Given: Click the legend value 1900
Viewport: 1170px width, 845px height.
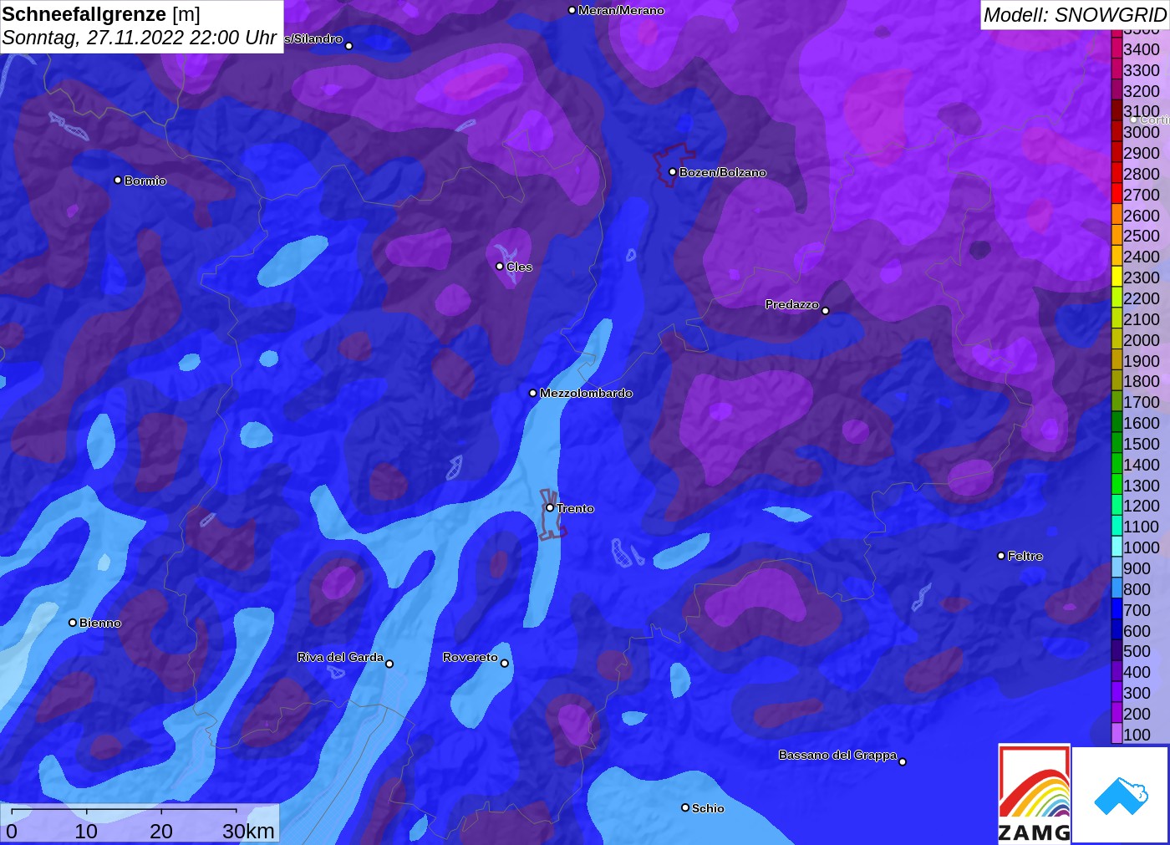Looking at the screenshot, I should [x=1142, y=360].
